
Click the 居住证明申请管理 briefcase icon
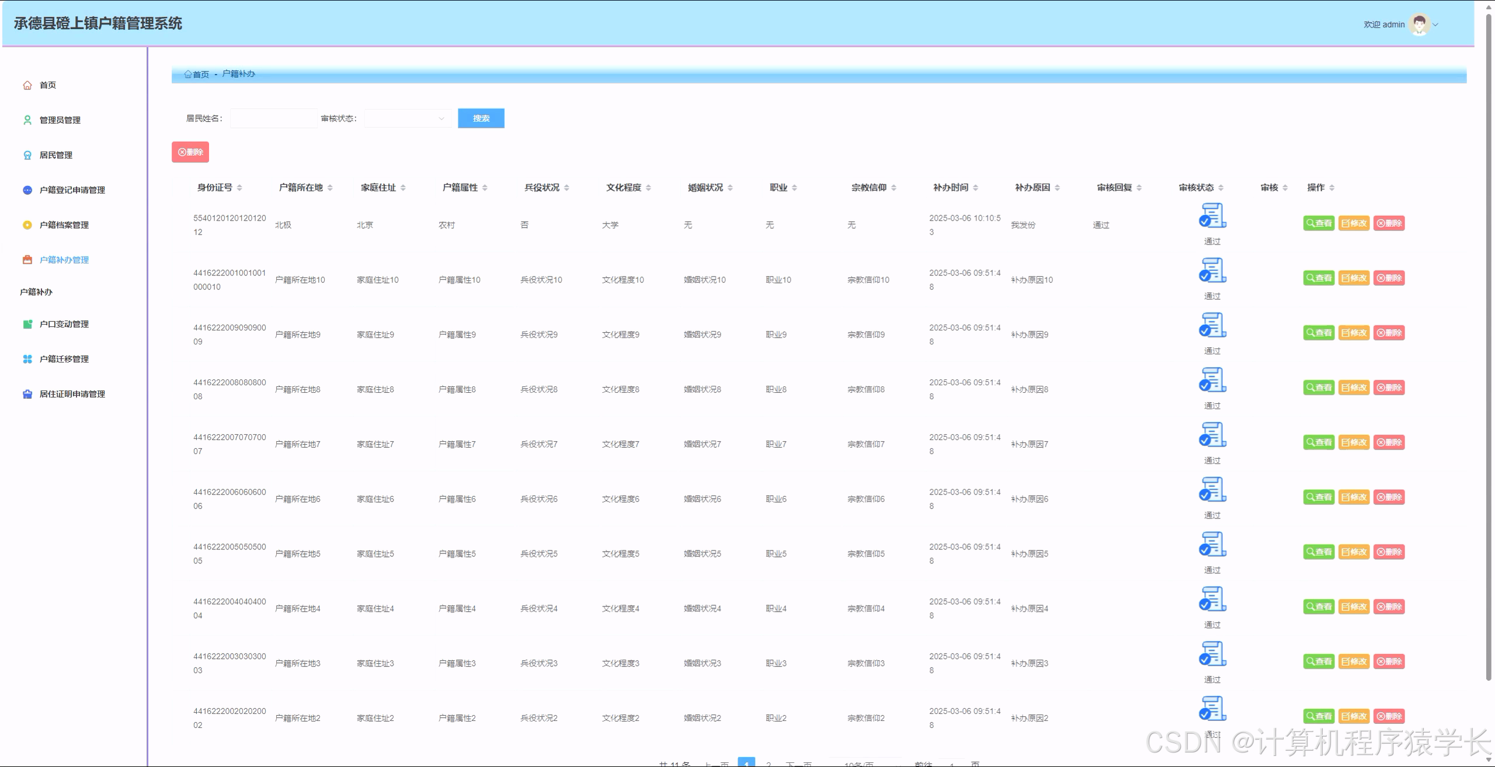tap(27, 395)
